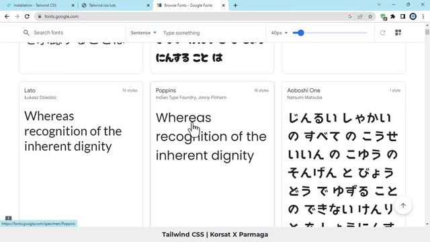The width and height of the screenshot is (430, 242).
Task: Bookmark page with the star icon
Action: point(370,16)
